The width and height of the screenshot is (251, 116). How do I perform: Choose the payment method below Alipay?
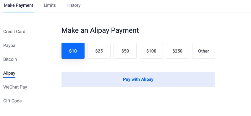pos(15,87)
